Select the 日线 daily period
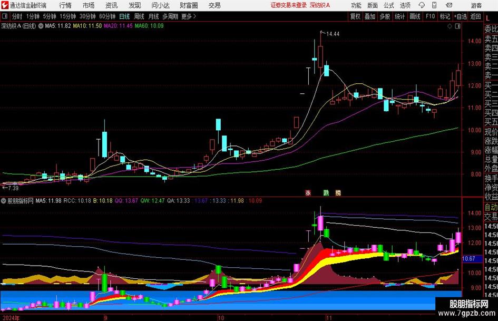Viewport: 498px width, 321px height. (124, 16)
